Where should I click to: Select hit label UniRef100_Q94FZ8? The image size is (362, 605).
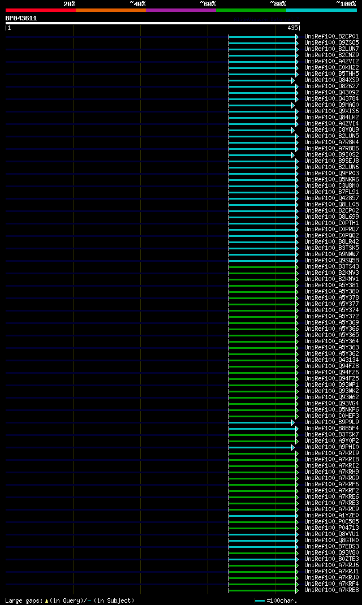point(331,366)
